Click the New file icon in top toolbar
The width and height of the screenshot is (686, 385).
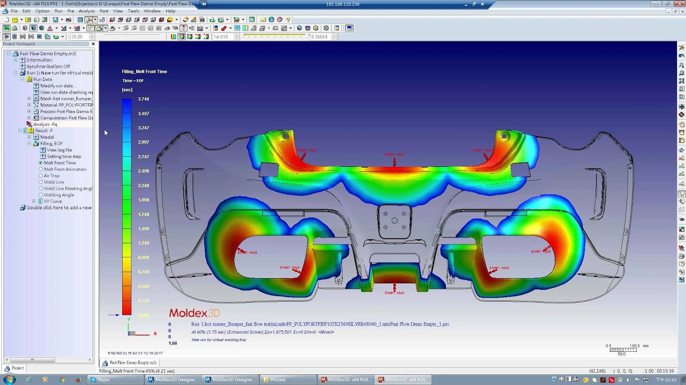[x=6, y=20]
